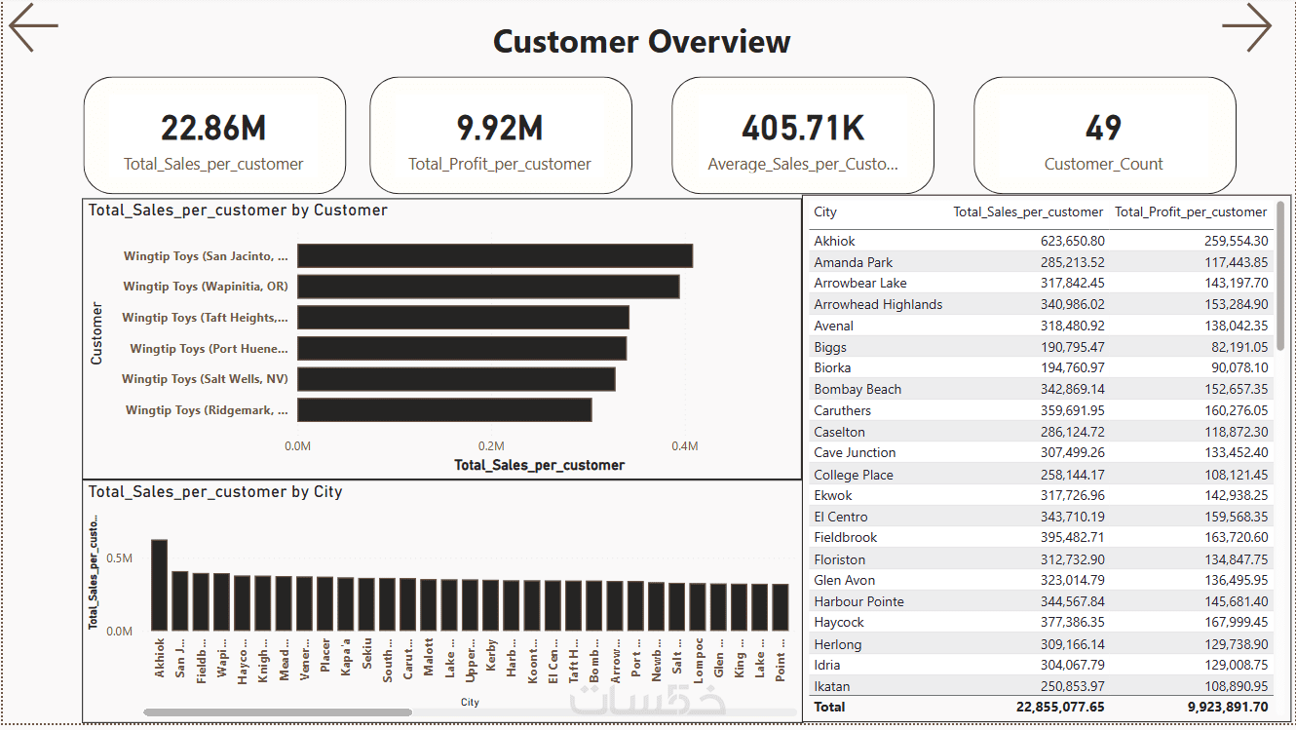Click the Arrowhead Highlands city cell
The height and width of the screenshot is (730, 1296).
tap(878, 304)
